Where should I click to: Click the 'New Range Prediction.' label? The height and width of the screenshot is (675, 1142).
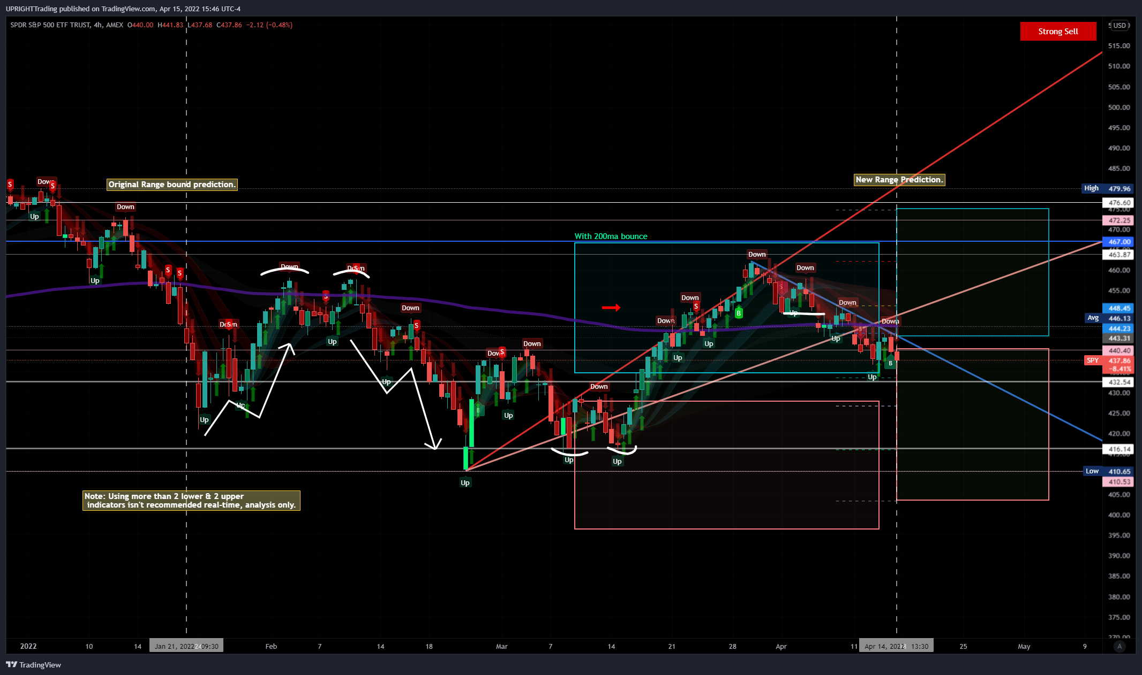(899, 180)
